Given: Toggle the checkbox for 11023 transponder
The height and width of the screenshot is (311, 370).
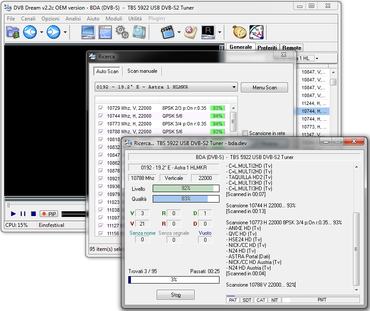Looking at the screenshot, I should [101, 202].
